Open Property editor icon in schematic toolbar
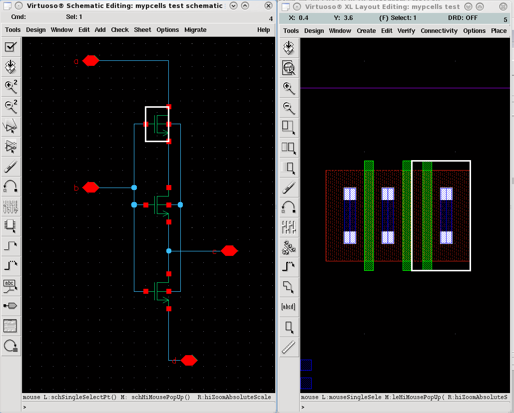514x413 pixels. [11, 206]
